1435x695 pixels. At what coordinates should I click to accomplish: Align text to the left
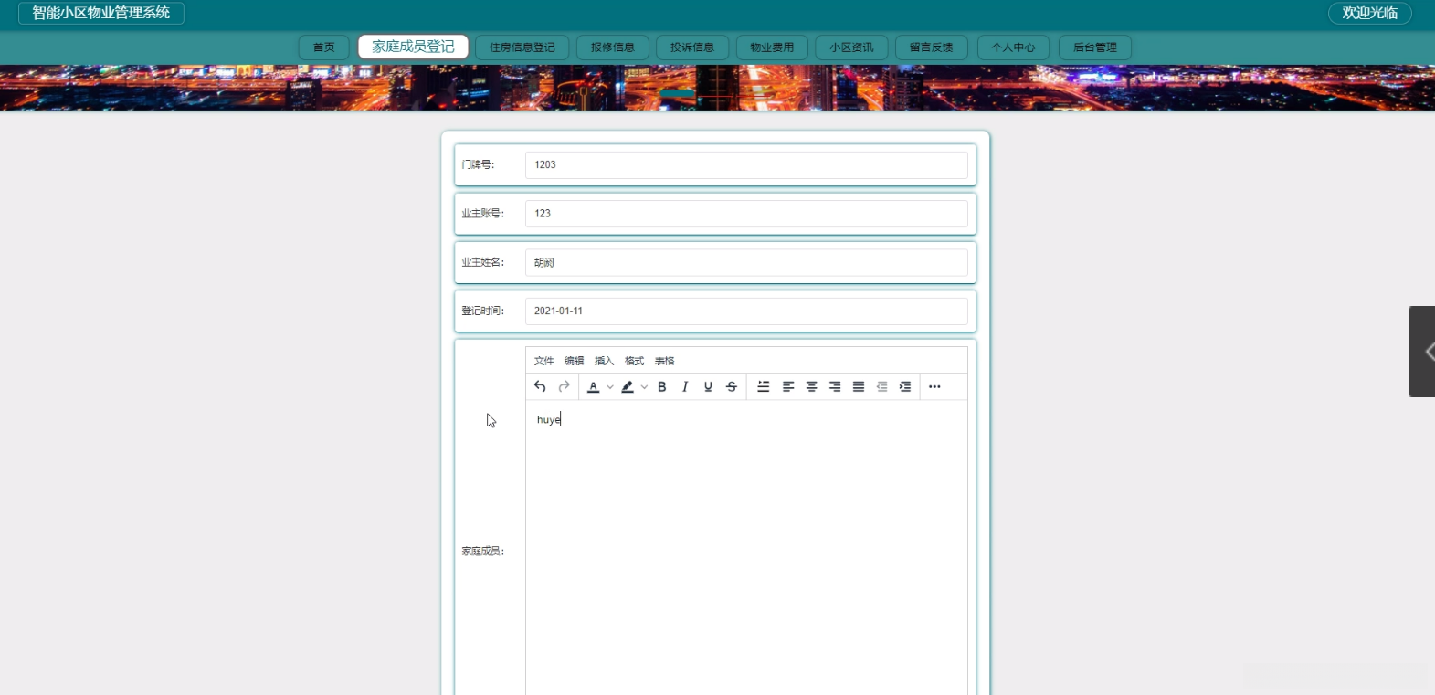click(x=788, y=386)
